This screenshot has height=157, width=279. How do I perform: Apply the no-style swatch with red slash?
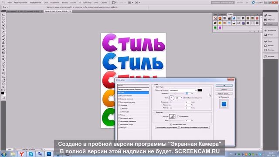point(215,18)
